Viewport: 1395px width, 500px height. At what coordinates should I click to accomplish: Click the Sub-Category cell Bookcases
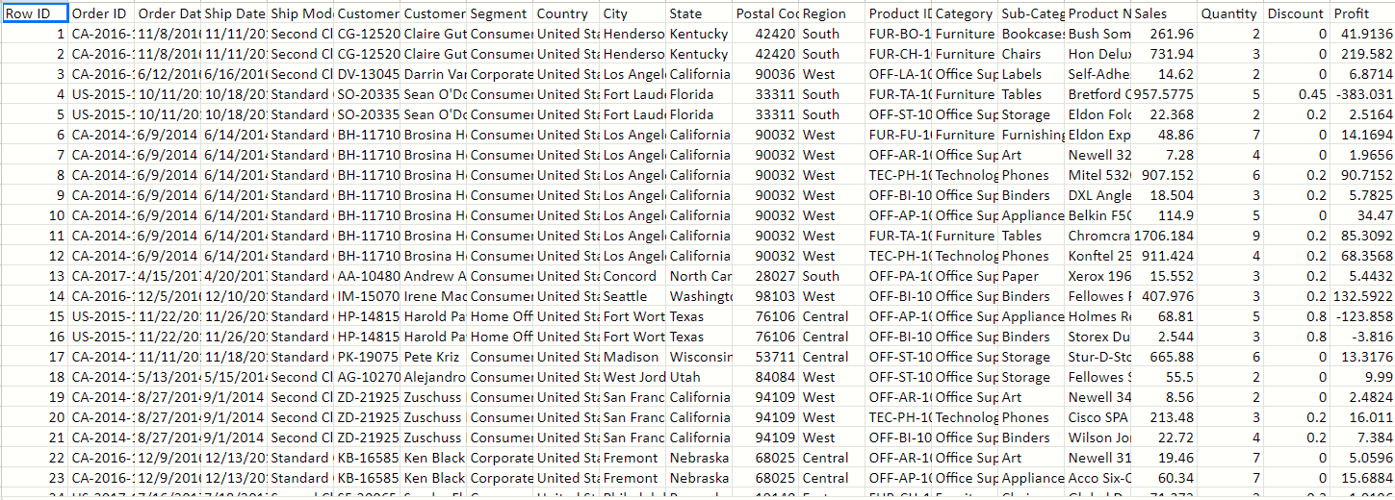point(1031,34)
